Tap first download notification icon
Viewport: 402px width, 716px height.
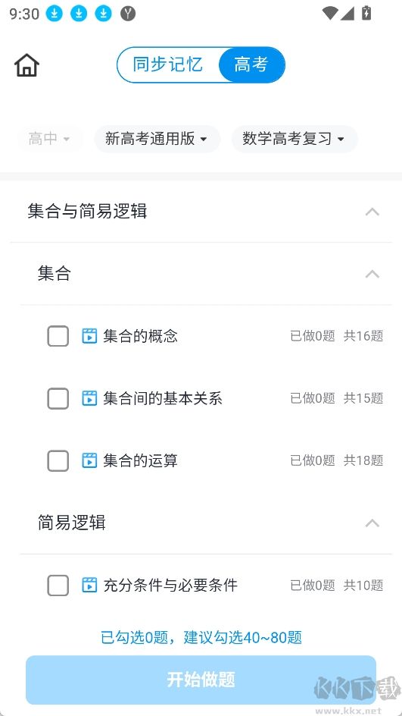pos(55,14)
